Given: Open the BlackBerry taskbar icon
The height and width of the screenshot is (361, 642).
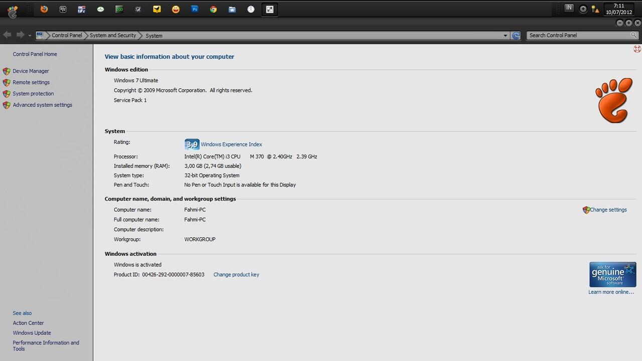Looking at the screenshot, I should 63,9.
